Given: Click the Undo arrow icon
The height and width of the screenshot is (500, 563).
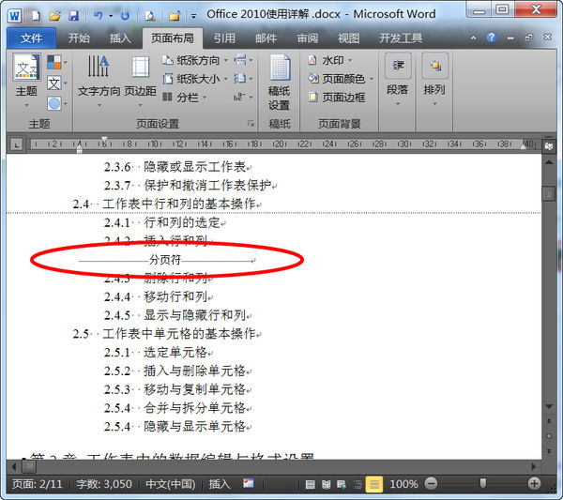Looking at the screenshot, I should point(99,15).
